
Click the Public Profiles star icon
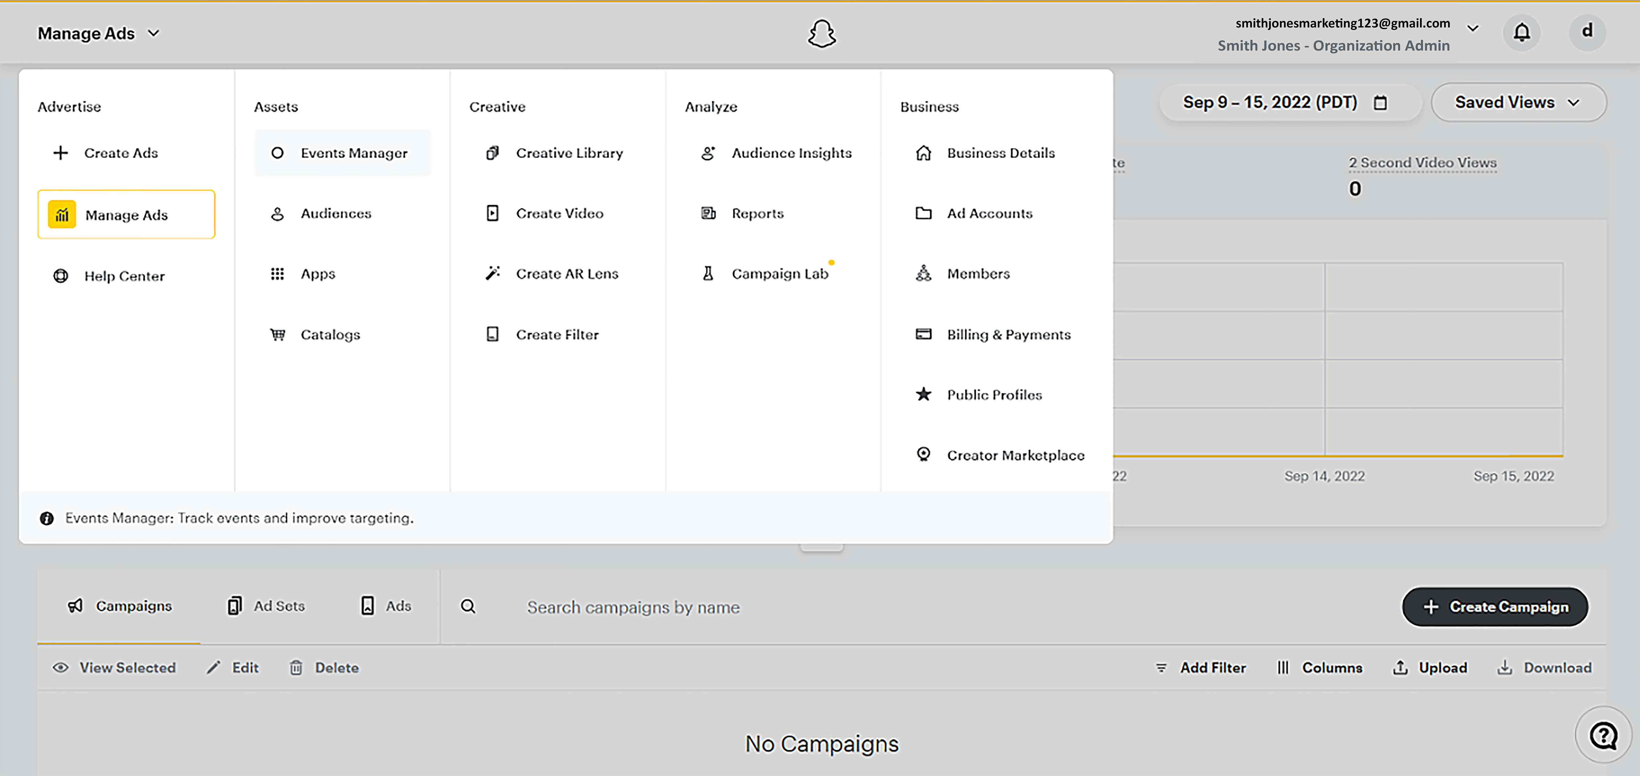(923, 395)
